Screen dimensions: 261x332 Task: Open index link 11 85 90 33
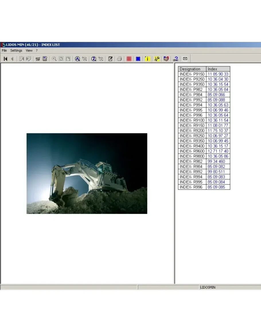tap(218, 74)
